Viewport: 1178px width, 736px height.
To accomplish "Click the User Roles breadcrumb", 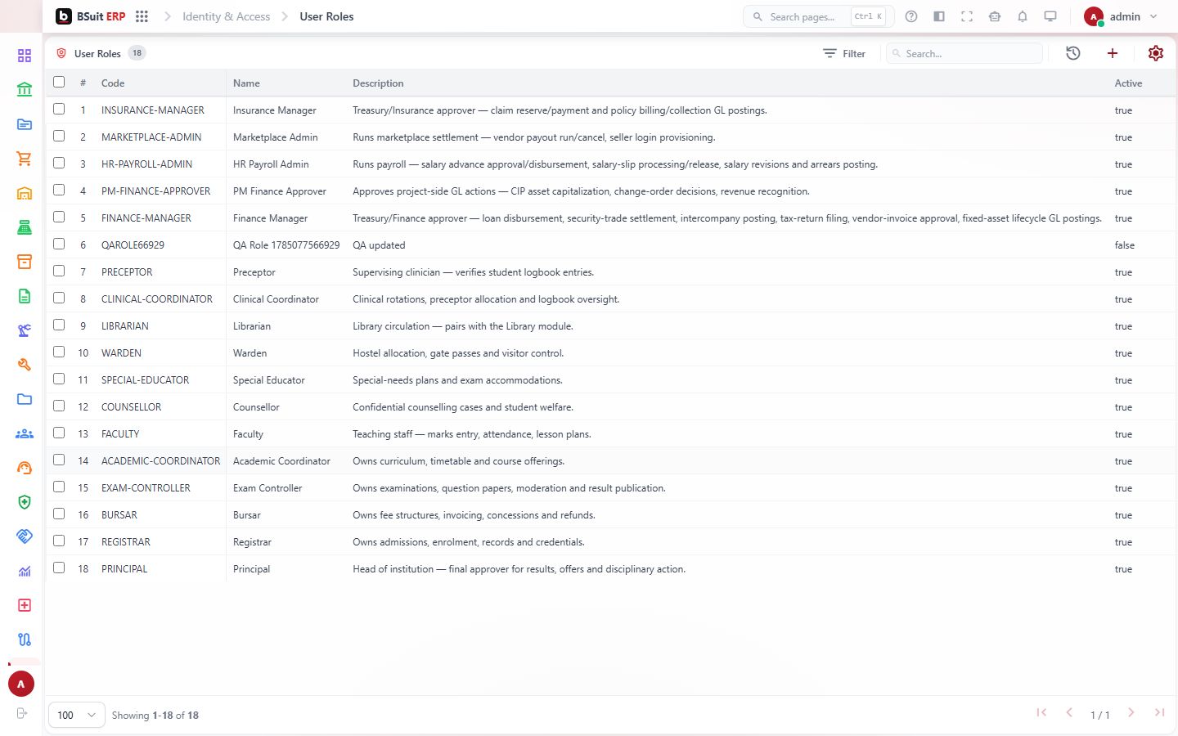I will pos(326,16).
